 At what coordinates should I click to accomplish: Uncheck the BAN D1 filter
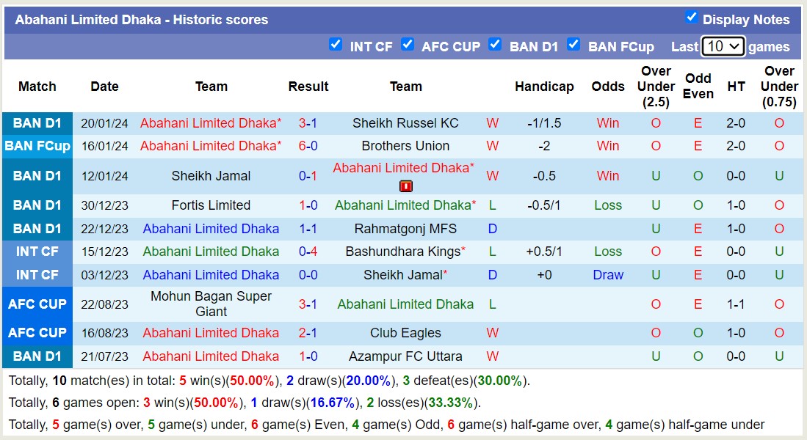(x=496, y=45)
